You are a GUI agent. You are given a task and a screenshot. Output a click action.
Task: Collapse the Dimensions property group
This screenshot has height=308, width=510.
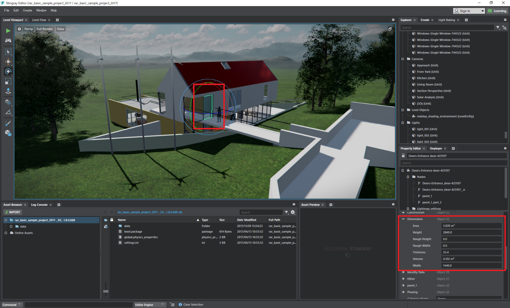[x=403, y=219]
